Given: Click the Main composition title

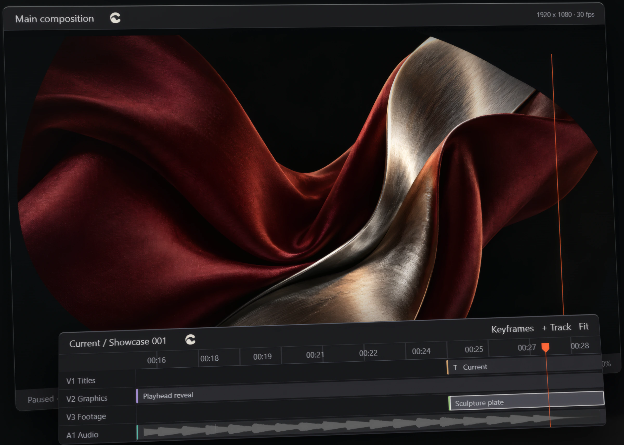Looking at the screenshot, I should click(54, 19).
